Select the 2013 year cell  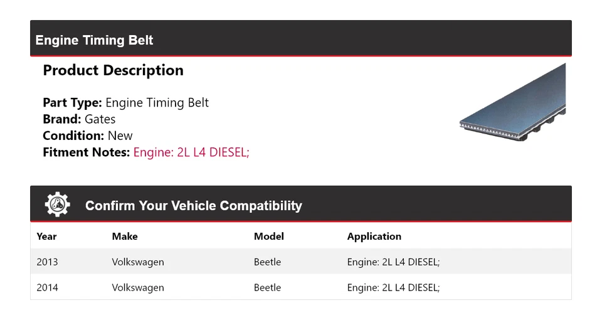[47, 262]
